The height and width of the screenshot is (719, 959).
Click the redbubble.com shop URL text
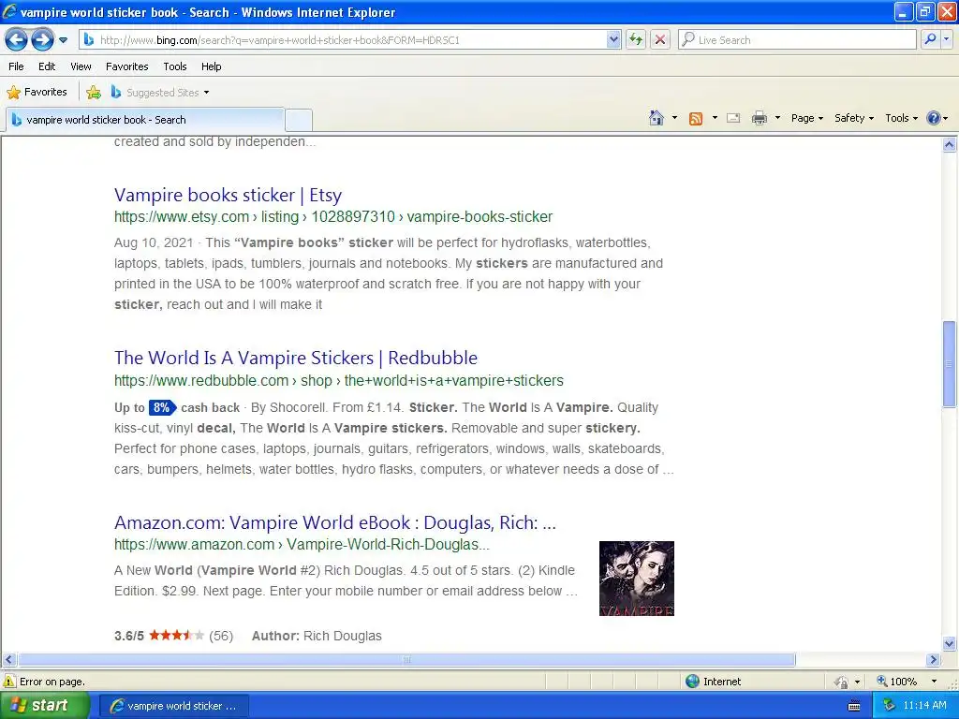pyautogui.click(x=339, y=380)
